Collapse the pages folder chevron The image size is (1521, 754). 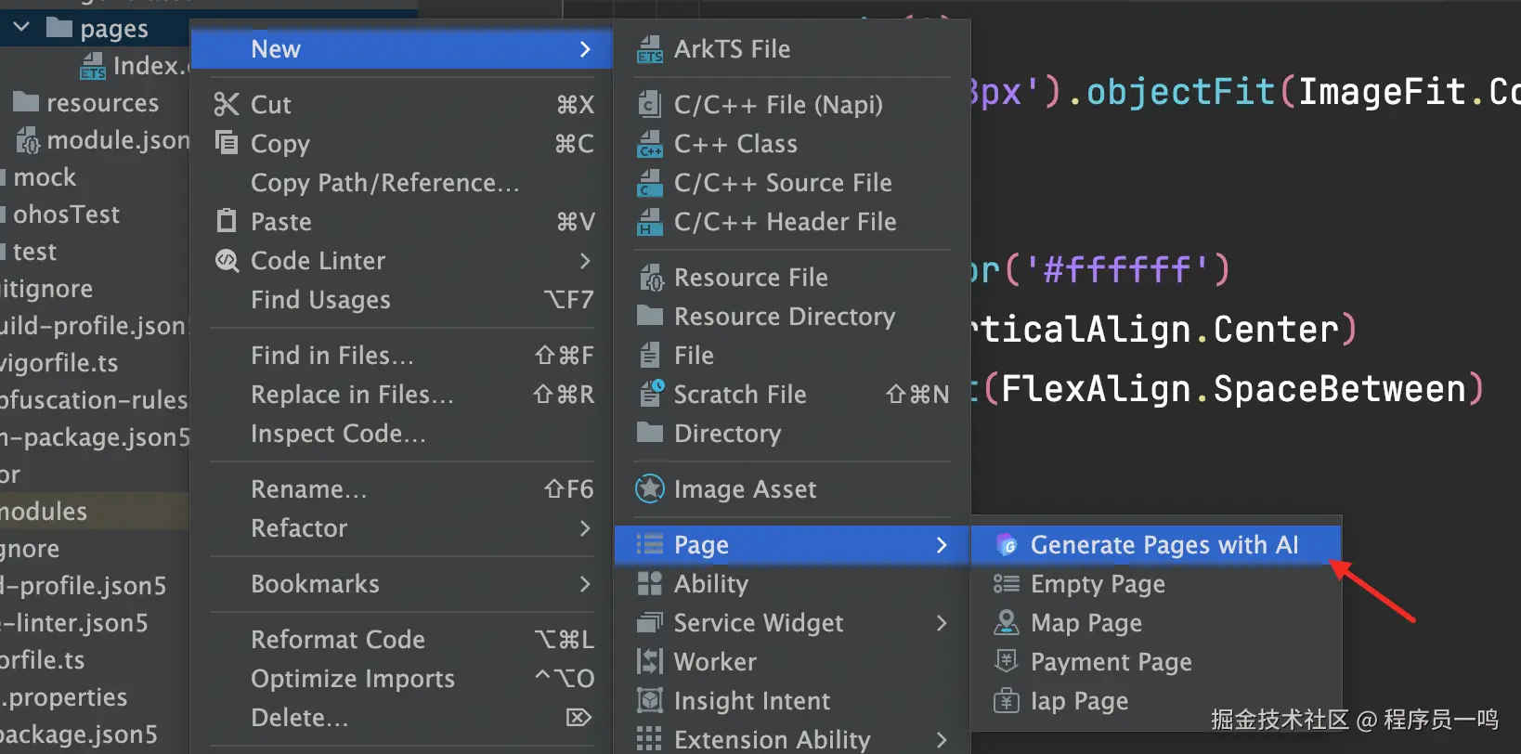point(22,28)
